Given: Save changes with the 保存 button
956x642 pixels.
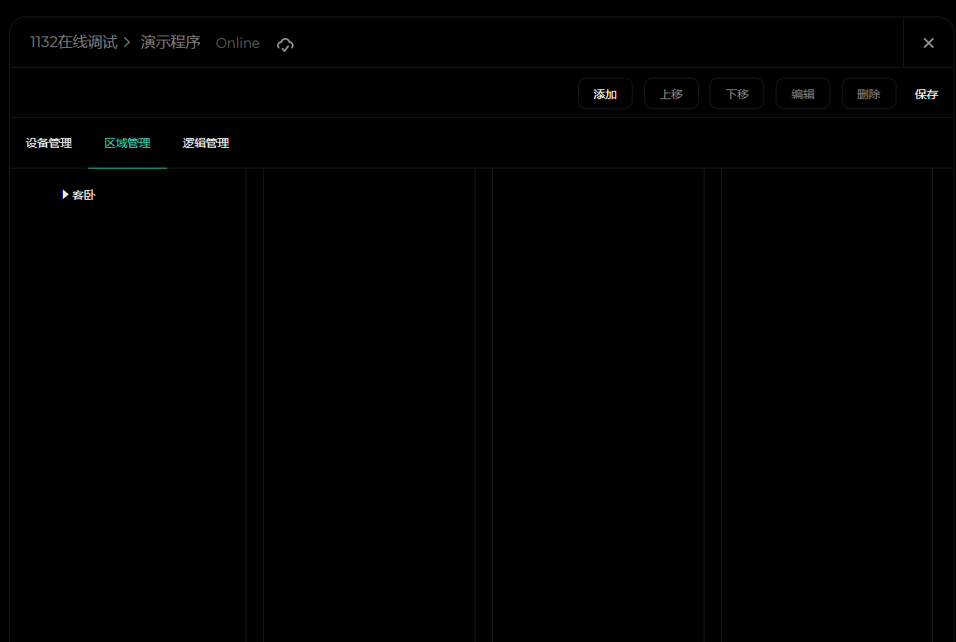Looking at the screenshot, I should coord(926,94).
